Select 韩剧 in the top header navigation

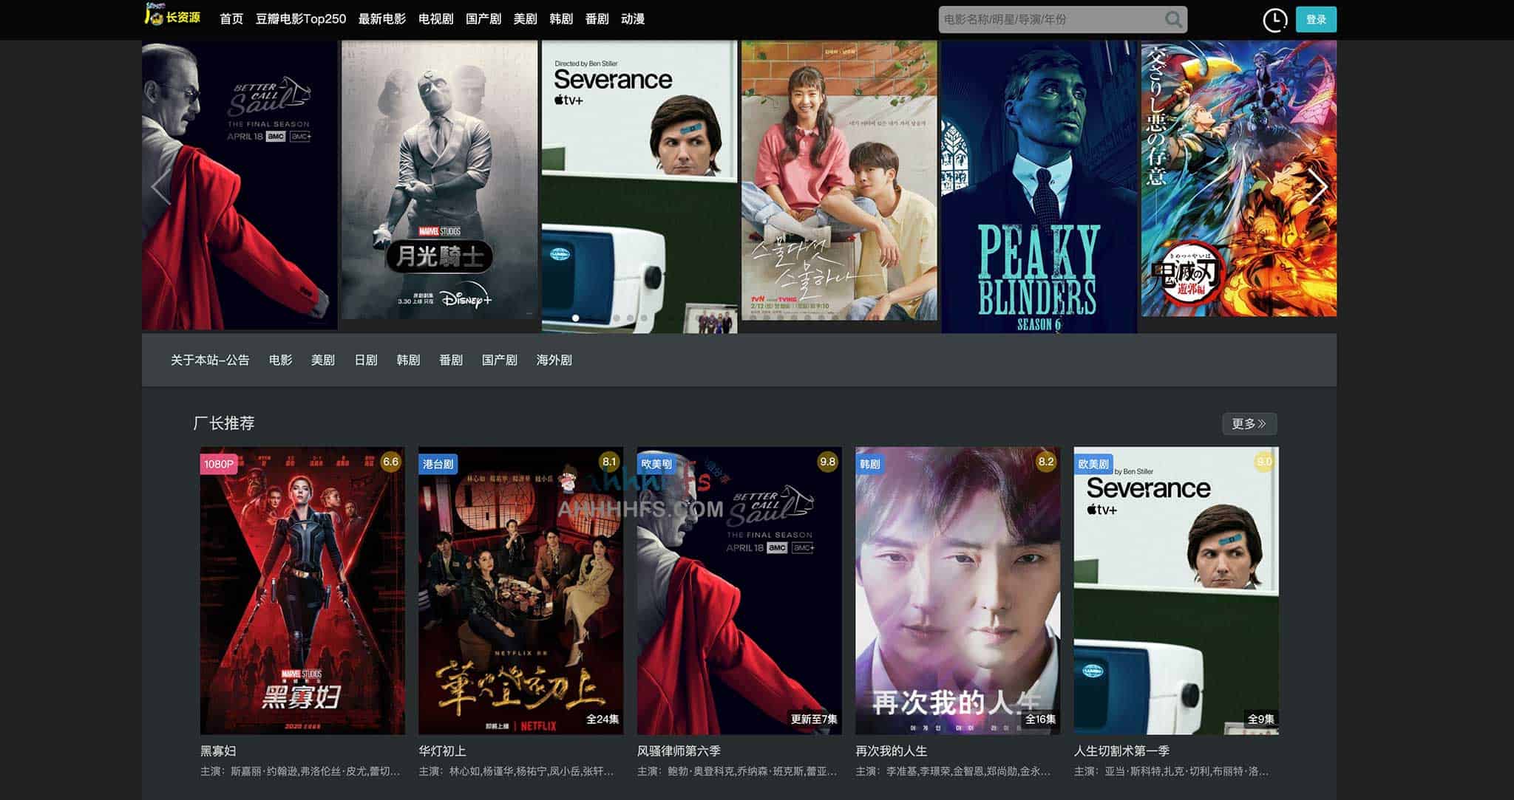click(561, 19)
